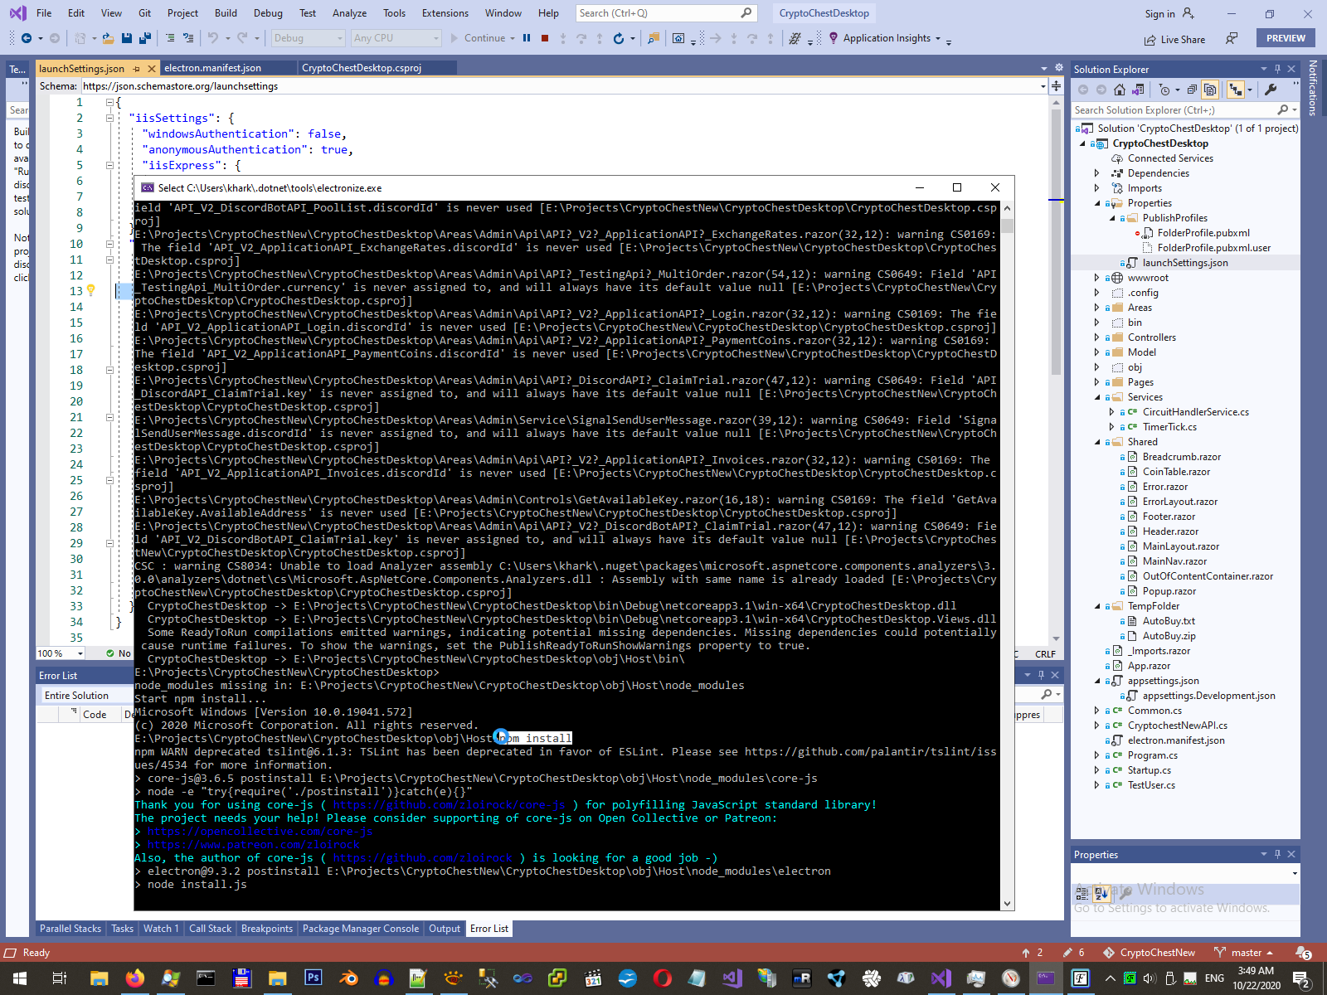
Task: Open the Notifications side tab
Action: (1313, 88)
